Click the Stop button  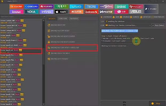(x=157, y=103)
